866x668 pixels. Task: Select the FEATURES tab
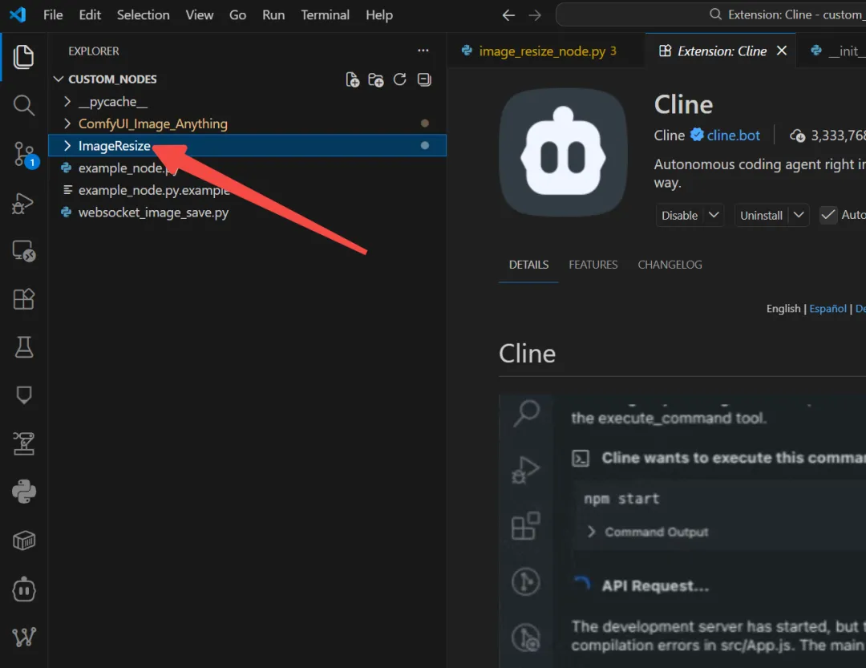[593, 265]
